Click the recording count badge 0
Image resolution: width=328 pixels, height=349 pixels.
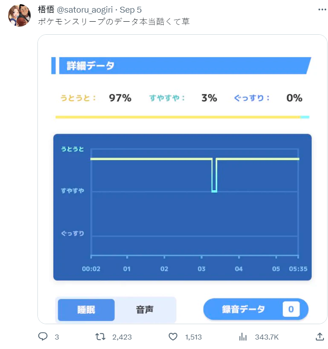click(291, 309)
